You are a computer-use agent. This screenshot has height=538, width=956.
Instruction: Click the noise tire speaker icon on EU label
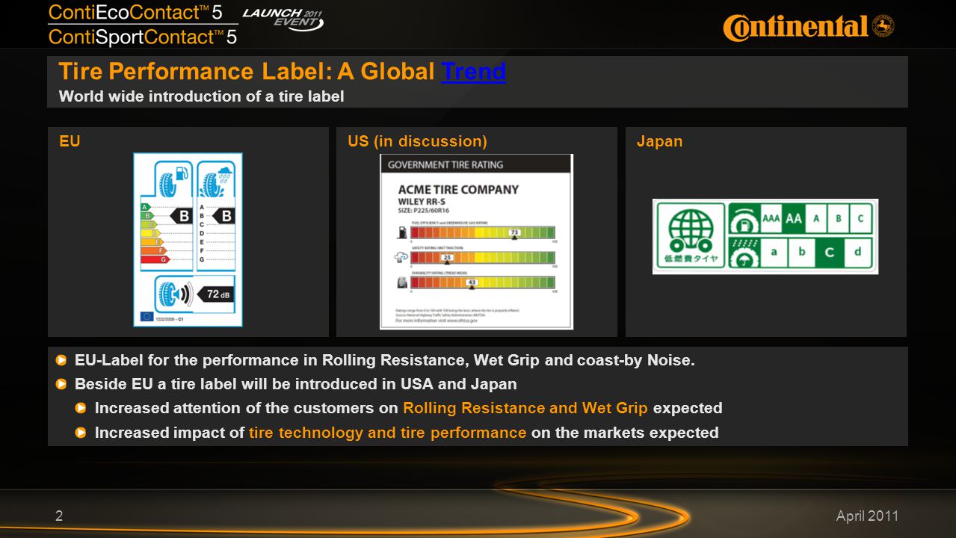coord(174,294)
